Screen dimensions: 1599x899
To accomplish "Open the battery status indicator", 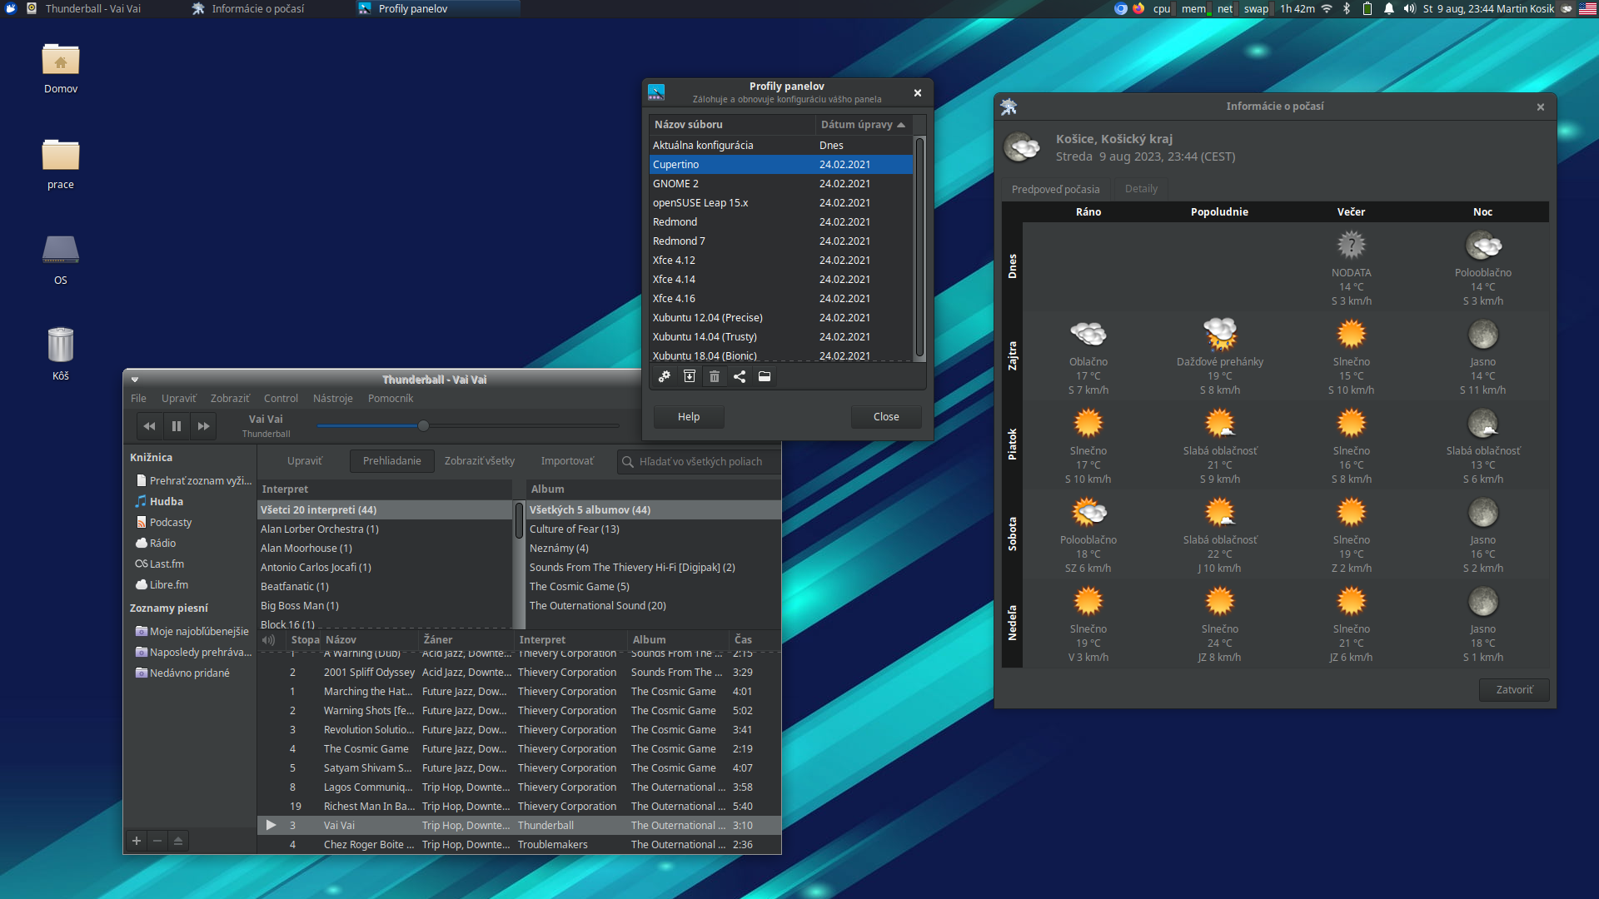I will 1367,8.
